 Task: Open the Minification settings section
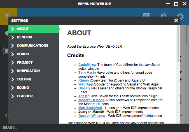[34, 71]
